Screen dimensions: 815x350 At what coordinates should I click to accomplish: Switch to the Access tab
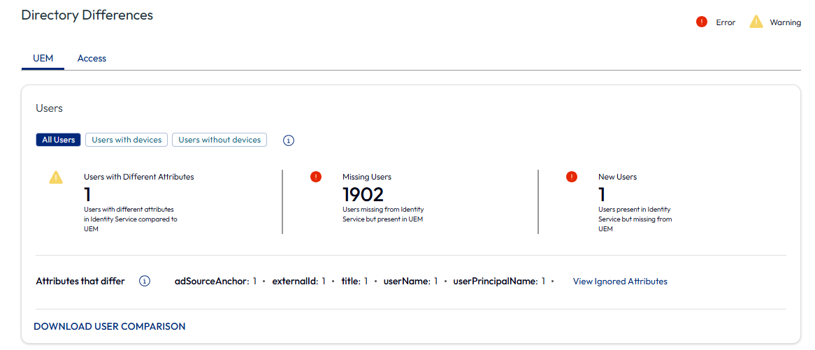tap(92, 58)
